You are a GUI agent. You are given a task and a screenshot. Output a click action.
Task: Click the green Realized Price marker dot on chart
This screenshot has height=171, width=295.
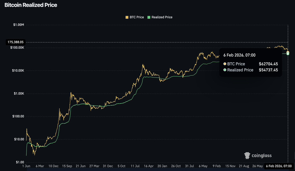click(x=288, y=54)
